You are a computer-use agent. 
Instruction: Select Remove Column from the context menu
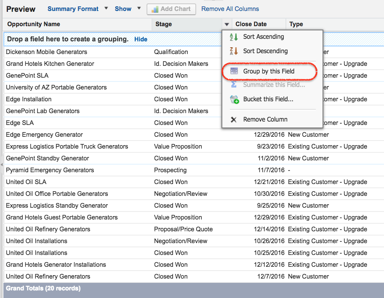click(265, 119)
